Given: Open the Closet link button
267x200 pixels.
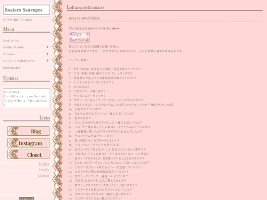Looking at the screenshot, I should click(29, 155).
